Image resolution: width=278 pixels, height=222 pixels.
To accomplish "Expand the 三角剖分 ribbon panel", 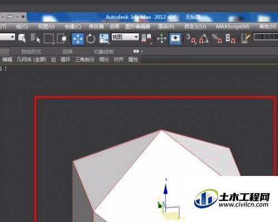I will 85,59.
